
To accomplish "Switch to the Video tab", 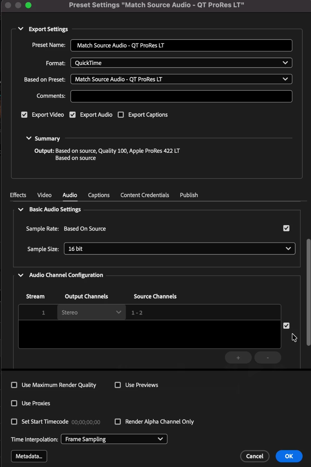I will [x=44, y=195].
